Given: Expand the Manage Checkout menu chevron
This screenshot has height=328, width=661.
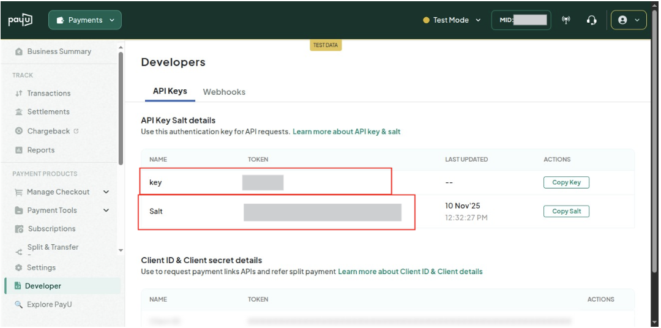Looking at the screenshot, I should 106,192.
